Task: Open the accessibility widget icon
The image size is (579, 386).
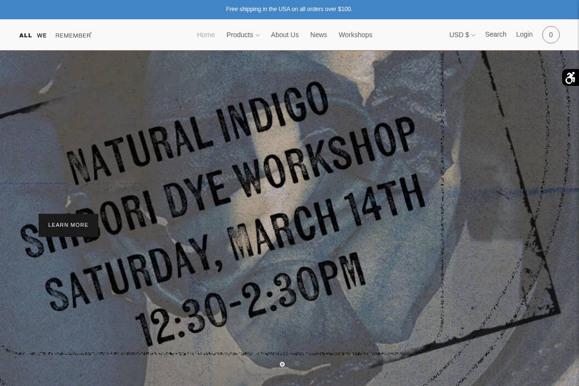Action: pyautogui.click(x=570, y=78)
